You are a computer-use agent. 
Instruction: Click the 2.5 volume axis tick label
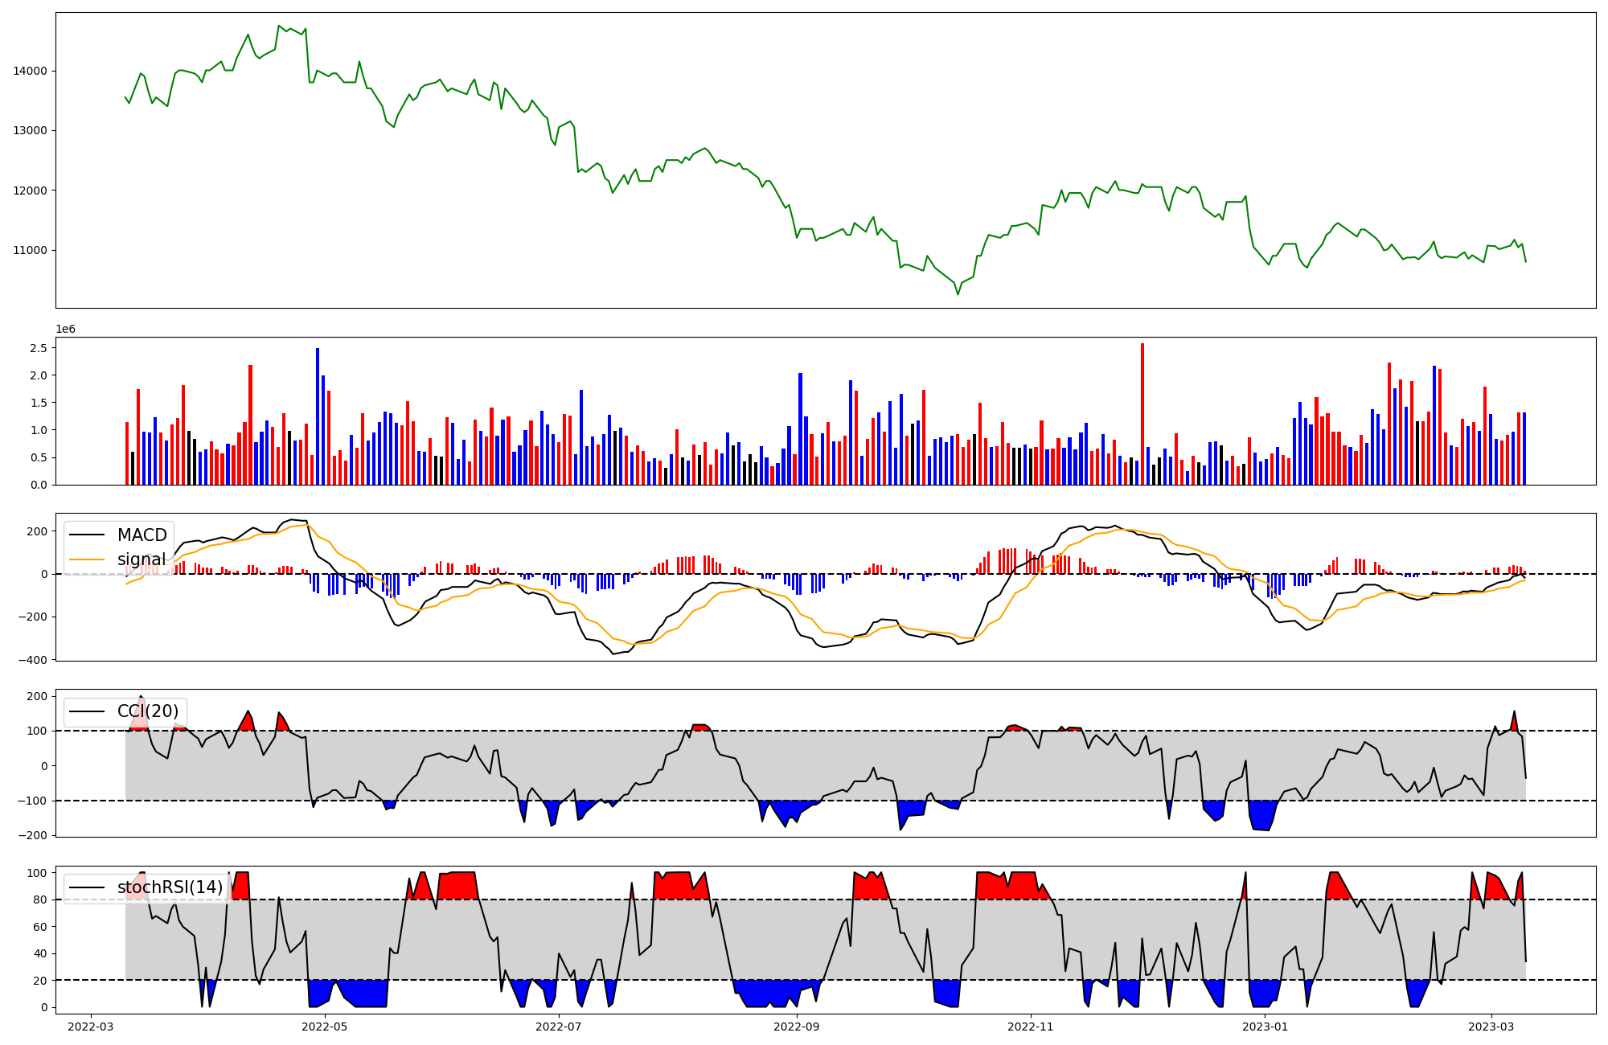coord(38,348)
